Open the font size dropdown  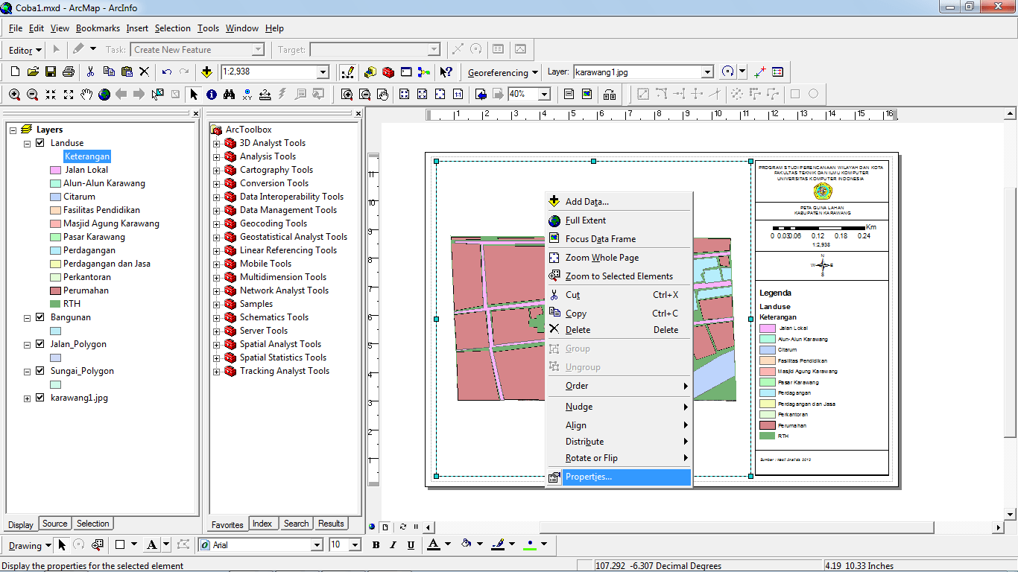point(355,545)
